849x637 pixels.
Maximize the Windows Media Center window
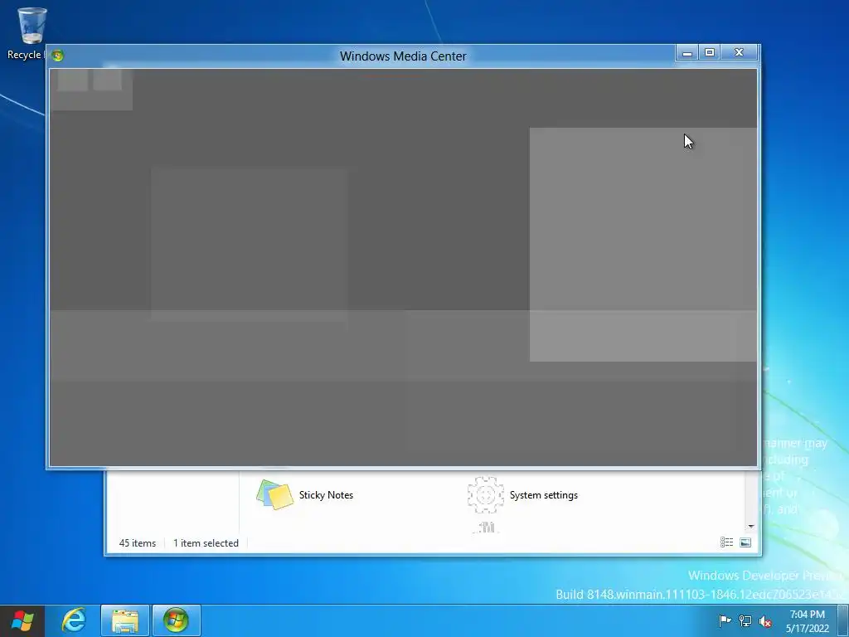(x=710, y=52)
